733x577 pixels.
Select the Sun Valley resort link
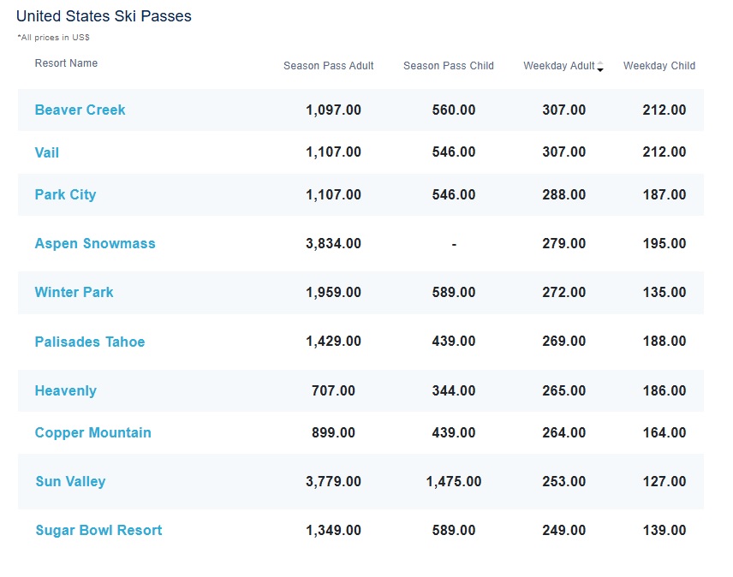click(70, 481)
